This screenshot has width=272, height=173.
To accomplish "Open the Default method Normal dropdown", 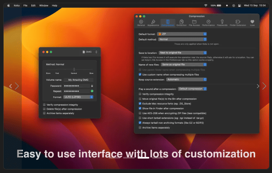I will coord(182,39).
